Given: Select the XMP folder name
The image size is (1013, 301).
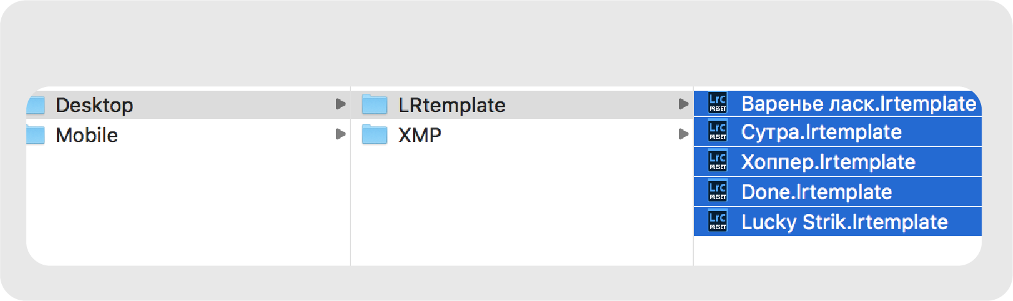Looking at the screenshot, I should (419, 135).
